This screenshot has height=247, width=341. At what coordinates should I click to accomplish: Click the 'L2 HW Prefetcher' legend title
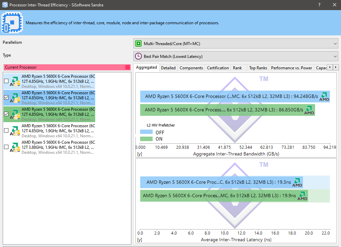click(x=161, y=125)
